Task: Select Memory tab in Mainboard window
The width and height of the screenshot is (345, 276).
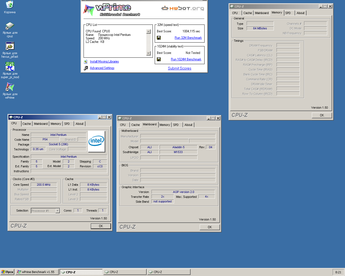Action: coord(165,125)
